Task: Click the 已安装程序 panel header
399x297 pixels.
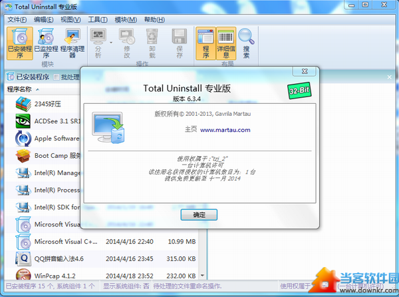Action: pyautogui.click(x=33, y=77)
